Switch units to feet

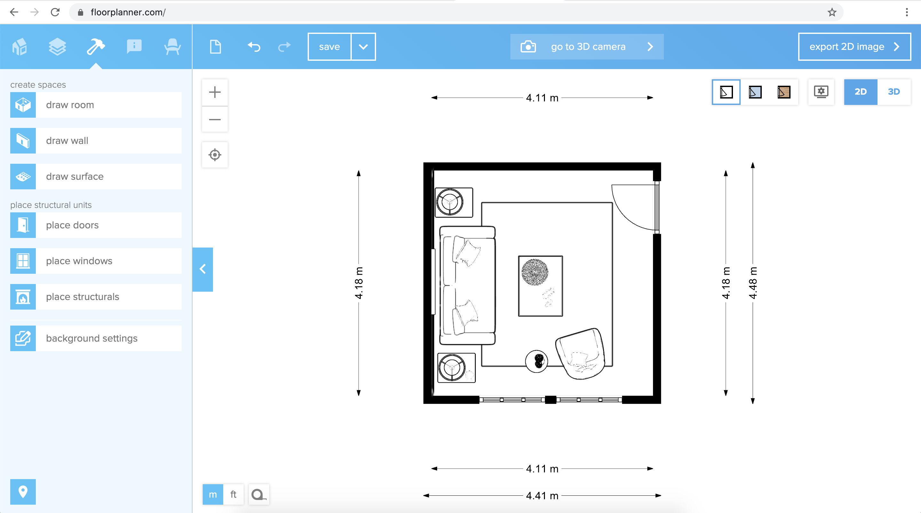click(233, 494)
